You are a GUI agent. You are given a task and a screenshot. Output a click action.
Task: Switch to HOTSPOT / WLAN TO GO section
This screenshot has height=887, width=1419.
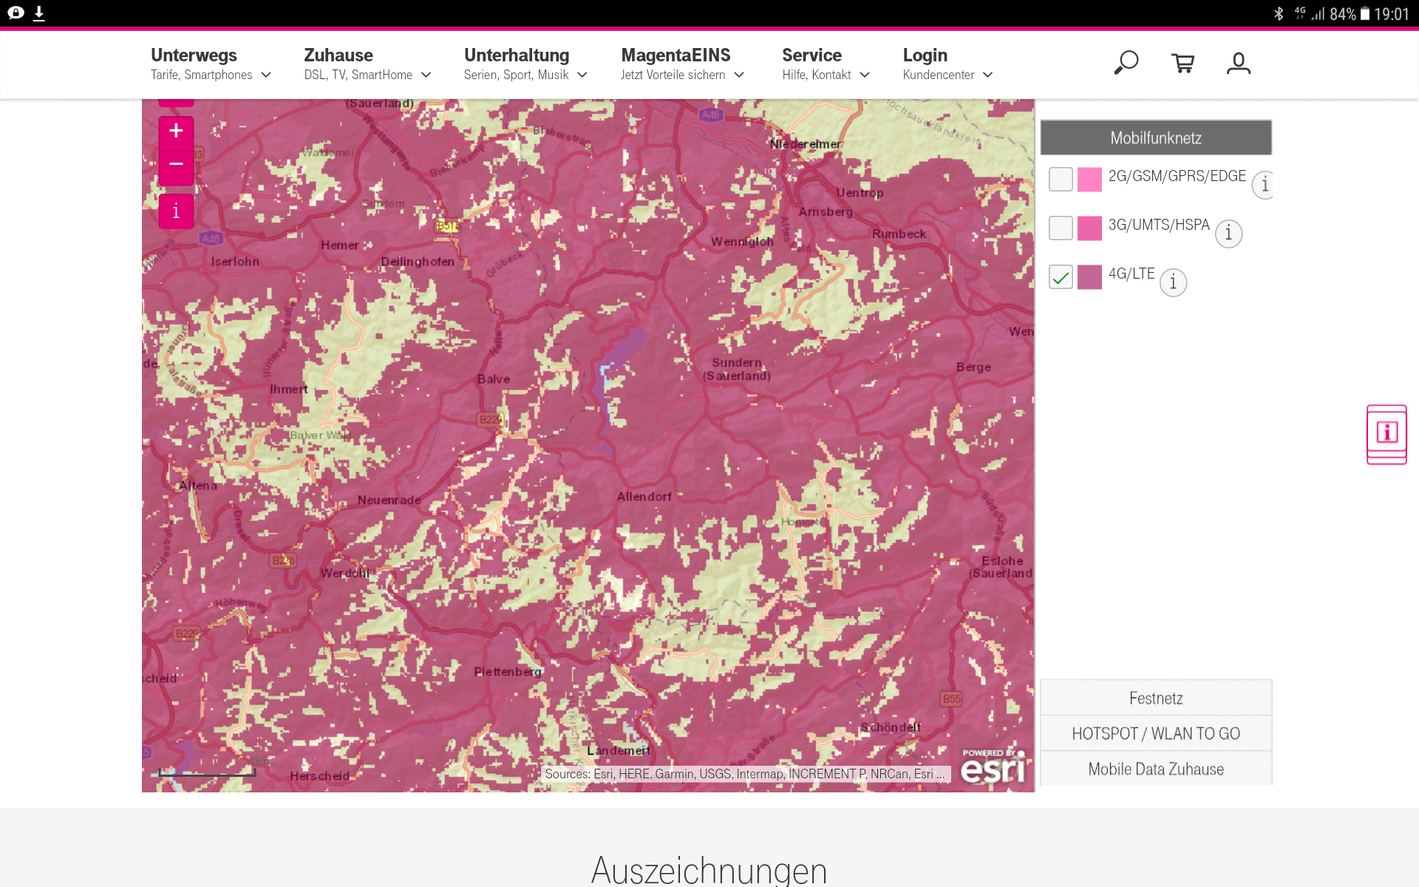[x=1156, y=733]
